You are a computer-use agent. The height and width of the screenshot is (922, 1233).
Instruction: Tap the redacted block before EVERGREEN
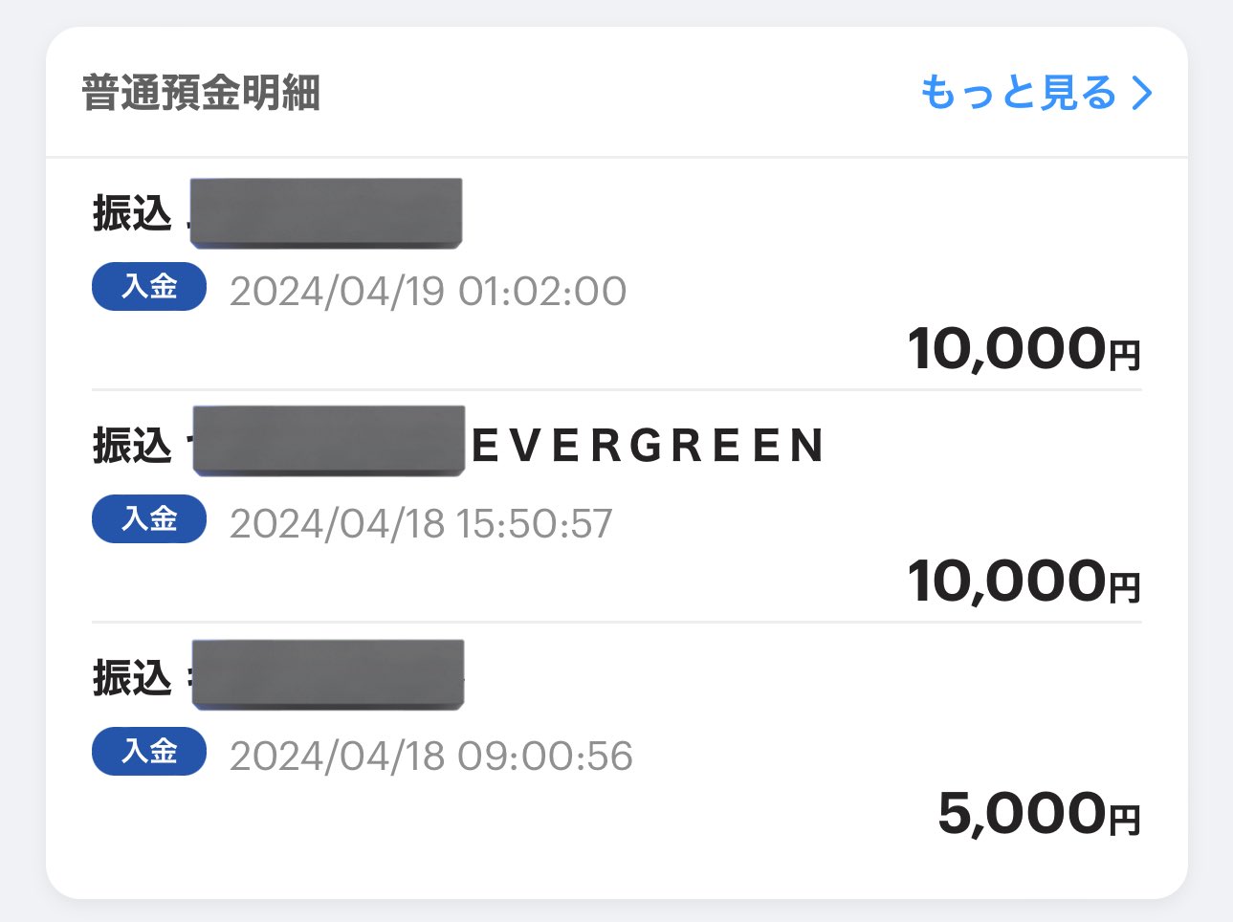point(328,440)
